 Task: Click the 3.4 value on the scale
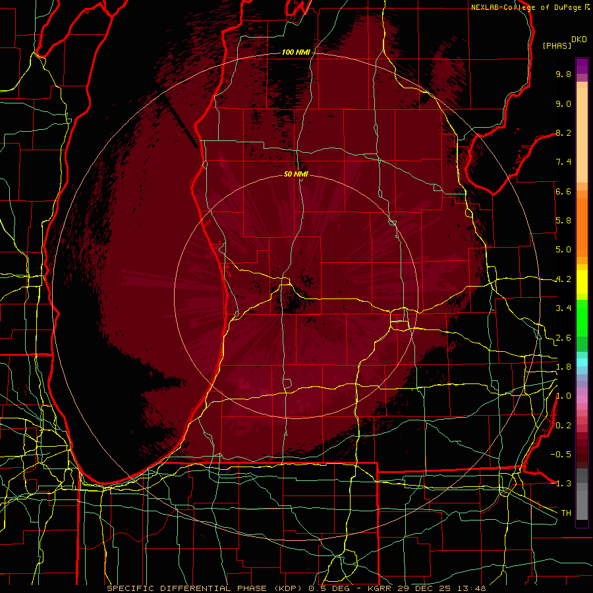tap(563, 308)
